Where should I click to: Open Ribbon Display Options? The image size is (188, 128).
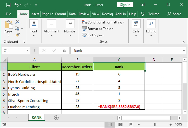(142, 5)
